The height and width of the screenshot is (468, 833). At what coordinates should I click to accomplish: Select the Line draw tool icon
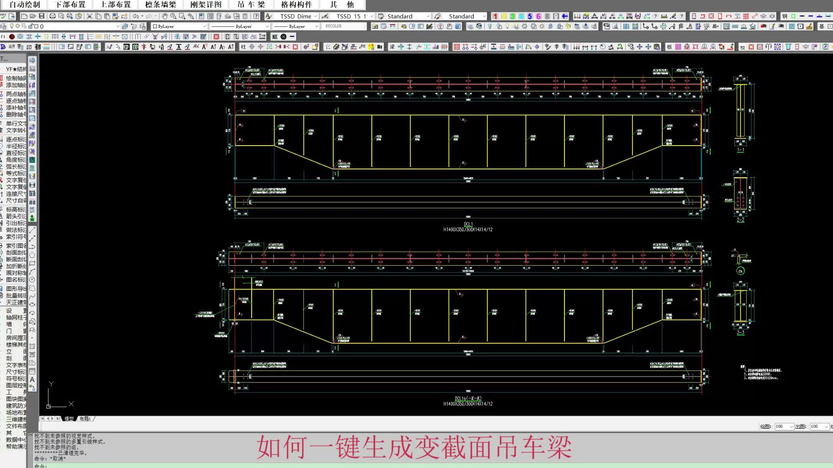click(x=32, y=230)
